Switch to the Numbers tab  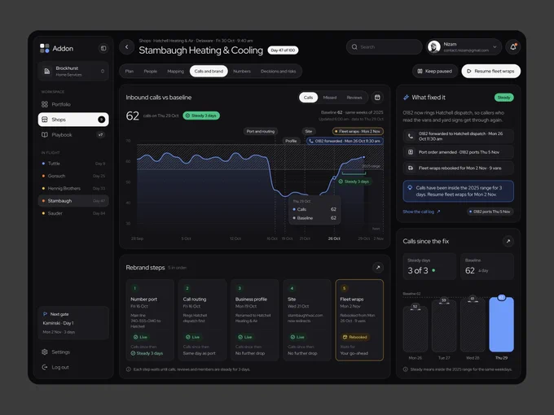[x=242, y=72]
